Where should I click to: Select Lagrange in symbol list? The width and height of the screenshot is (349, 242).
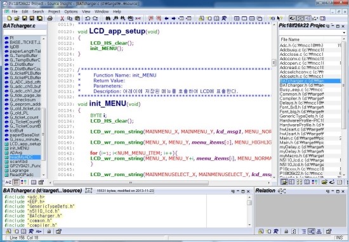point(19,170)
